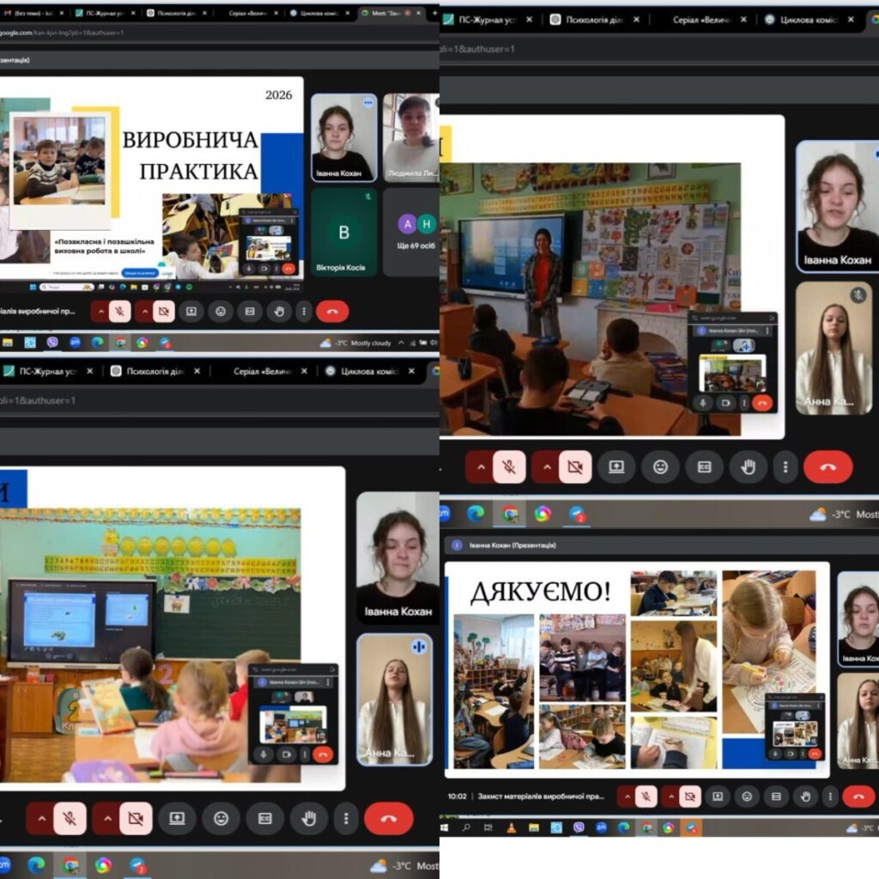Screen dimensions: 879x879
Task: Expand video settings arrow in ДЯКУЄМО! call
Action: pyautogui.click(x=670, y=797)
